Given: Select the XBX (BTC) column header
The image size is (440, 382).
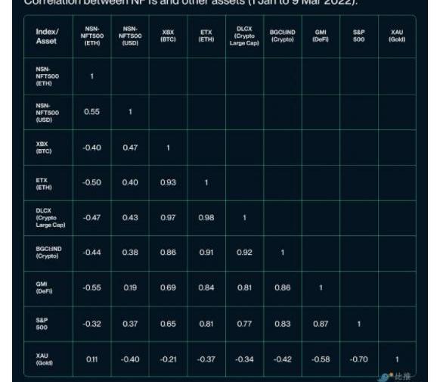Looking at the screenshot, I should 168,36.
